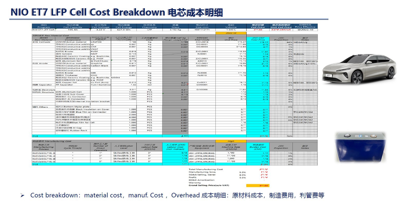Image resolution: width=411 pixels, height=210 pixels.
Task: Click the 'CNT' technology cell
Action: 100,47
